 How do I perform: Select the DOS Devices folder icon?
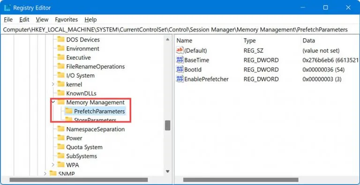click(x=61, y=39)
